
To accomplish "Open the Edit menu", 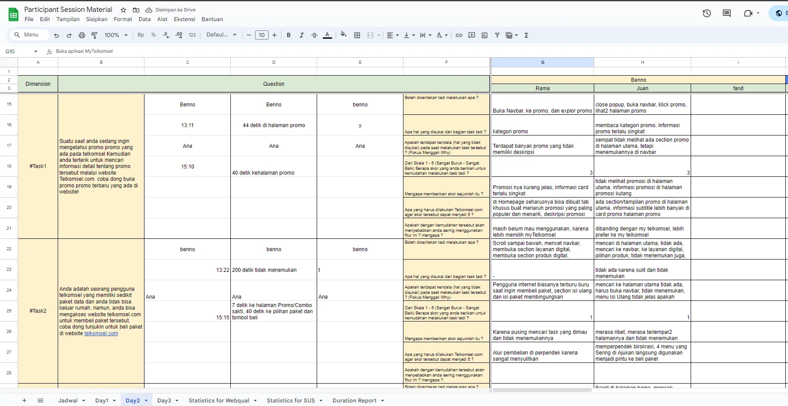I will 45,19.
